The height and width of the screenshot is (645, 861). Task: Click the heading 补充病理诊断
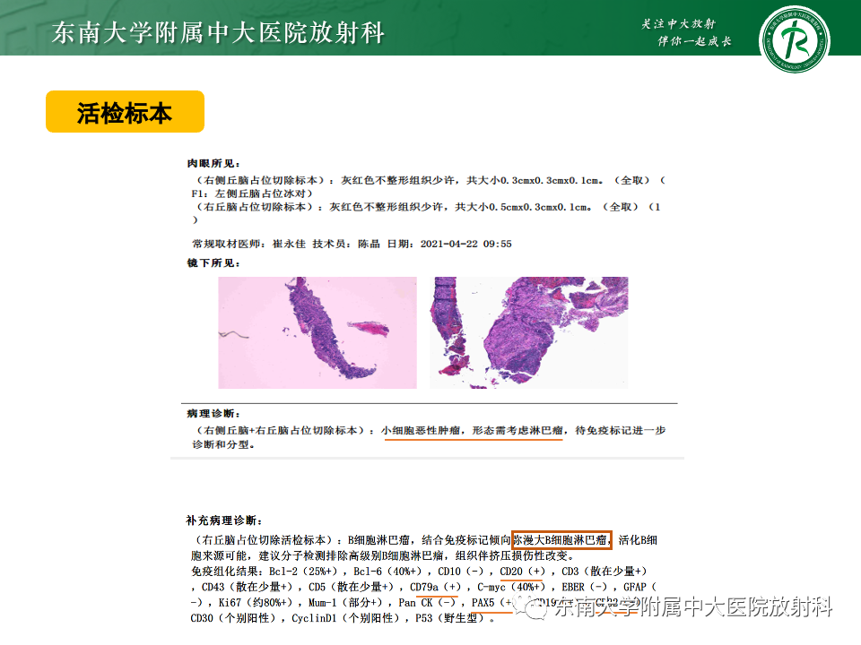pyautogui.click(x=224, y=520)
